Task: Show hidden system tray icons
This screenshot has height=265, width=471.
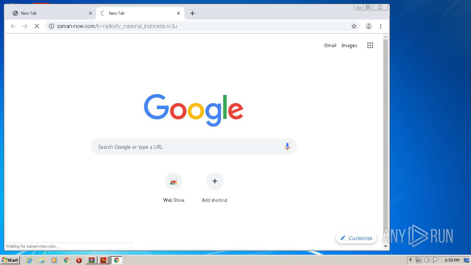Action: pos(410,260)
